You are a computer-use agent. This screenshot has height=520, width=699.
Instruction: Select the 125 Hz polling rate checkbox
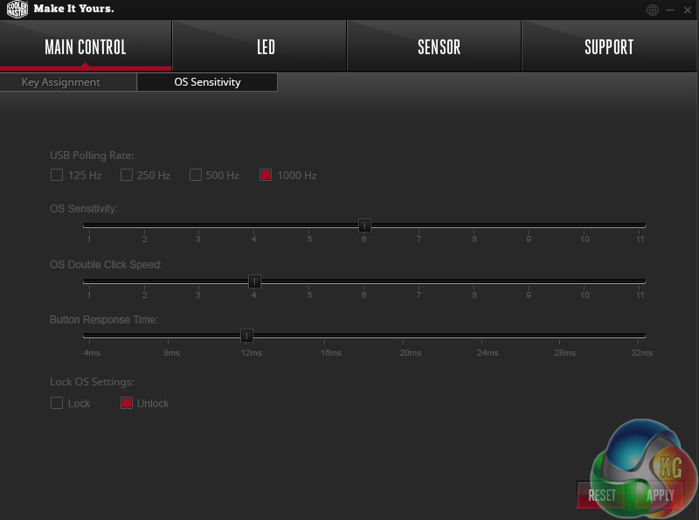(57, 175)
